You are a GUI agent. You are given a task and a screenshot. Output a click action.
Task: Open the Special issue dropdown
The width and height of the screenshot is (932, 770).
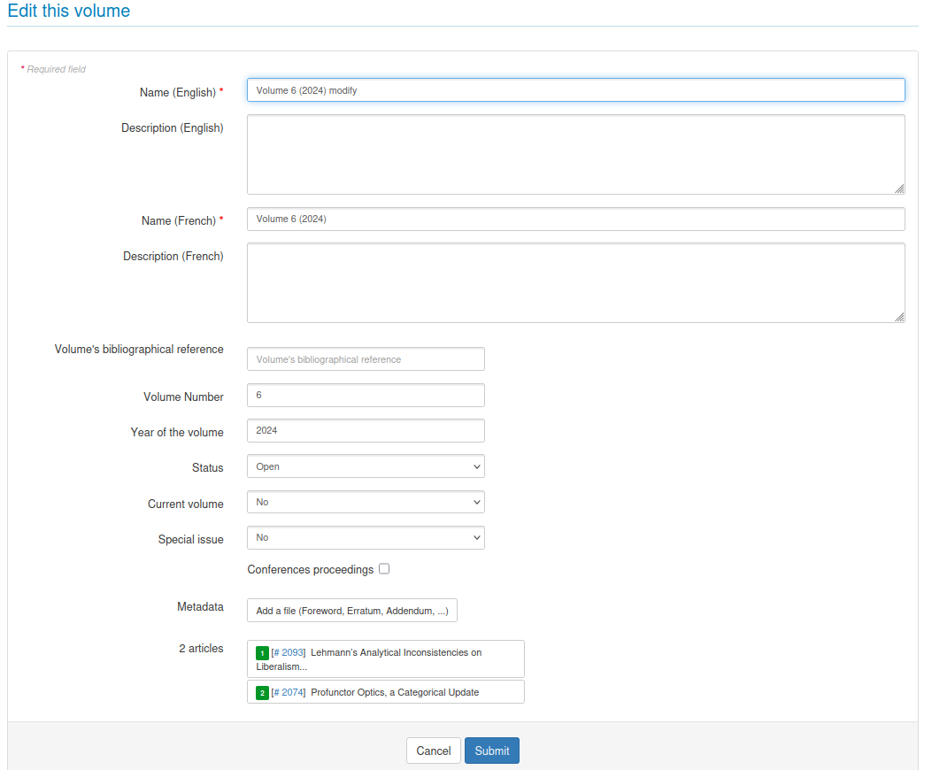[x=366, y=537]
